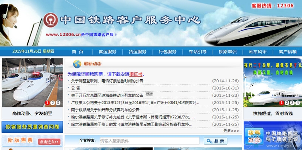Click the 新版售票 banner text
The image size is (302, 150).
tap(20, 140)
